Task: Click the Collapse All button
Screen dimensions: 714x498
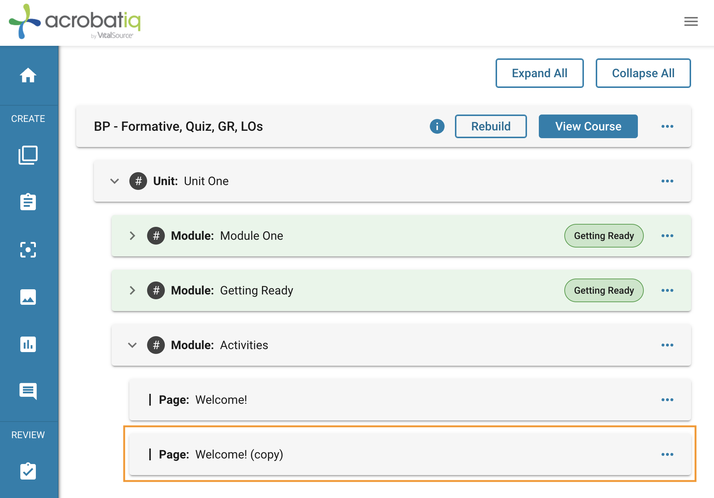Action: (643, 73)
